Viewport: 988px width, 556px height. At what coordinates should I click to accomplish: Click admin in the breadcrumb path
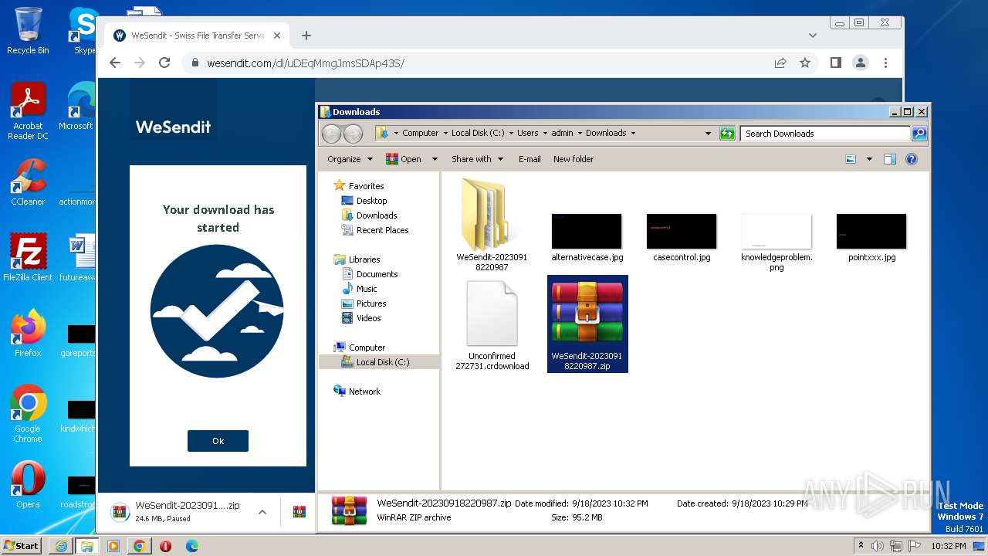coord(562,133)
